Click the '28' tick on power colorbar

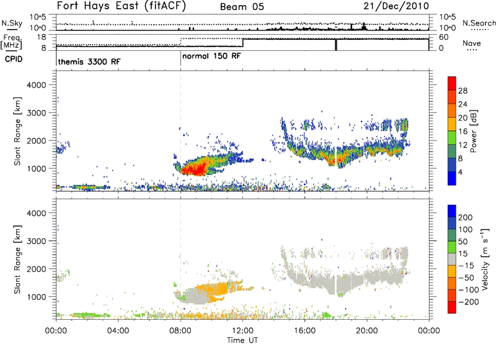463,91
